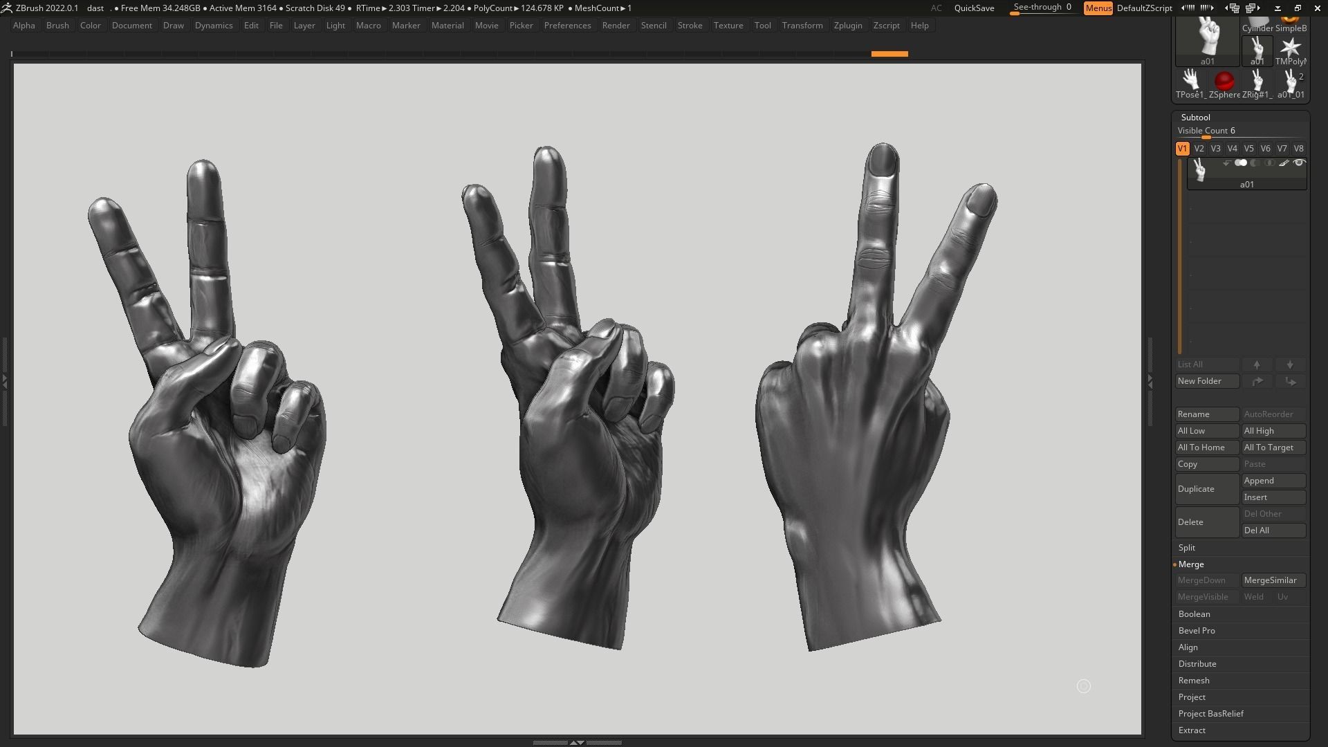This screenshot has width=1328, height=747.
Task: Click the ZBrush logo icon in title bar
Action: 6,8
